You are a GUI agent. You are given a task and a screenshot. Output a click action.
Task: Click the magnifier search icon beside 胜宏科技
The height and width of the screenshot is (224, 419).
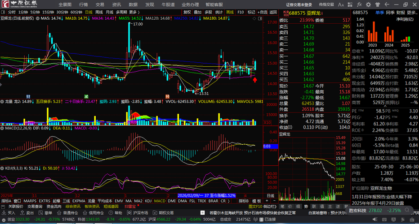407,210
